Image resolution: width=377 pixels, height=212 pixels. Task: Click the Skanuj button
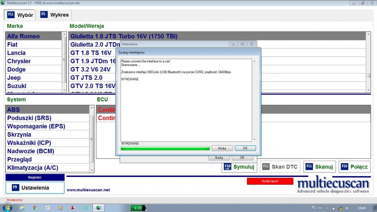(x=319, y=167)
